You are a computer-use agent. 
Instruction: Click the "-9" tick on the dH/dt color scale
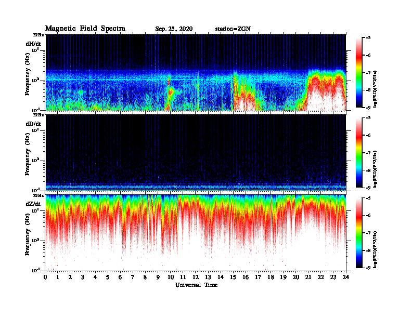point(368,108)
